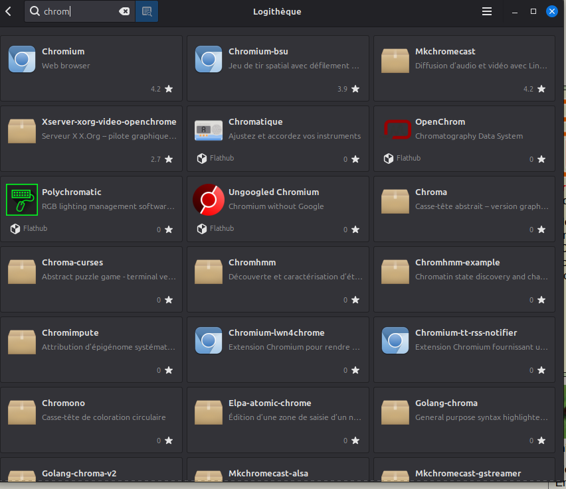Toggle the search-in-summary button beside search field
Viewport: 566px width, 489px height.
[147, 11]
